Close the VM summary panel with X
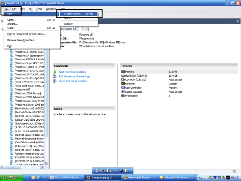Viewport: 241px width, 181px height. click(237, 21)
